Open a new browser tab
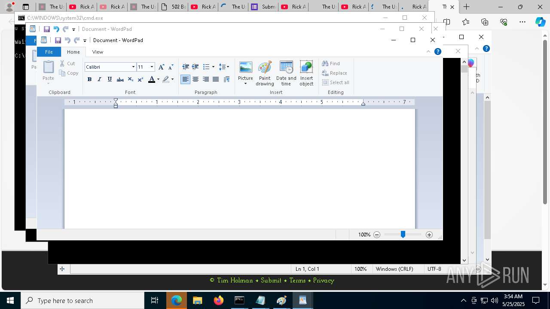Viewport: 550px width, 309px height. point(466,6)
